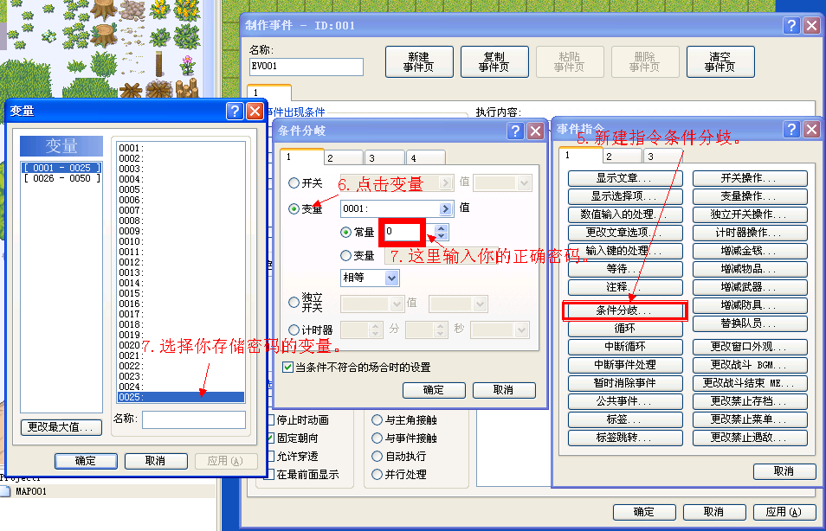This screenshot has width=826, height=531.
Task: Click 复制事件页 button
Action: 494,61
